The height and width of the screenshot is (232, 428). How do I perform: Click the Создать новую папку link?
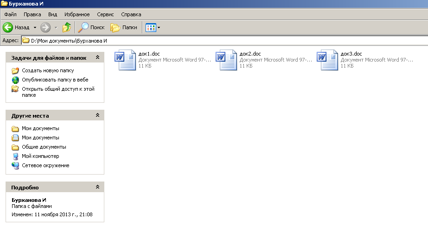pos(48,70)
